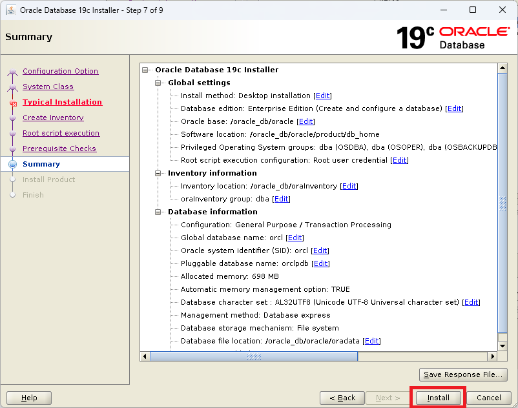Return to the Prerequisite Checks step
518x408 pixels.
pyautogui.click(x=59, y=148)
